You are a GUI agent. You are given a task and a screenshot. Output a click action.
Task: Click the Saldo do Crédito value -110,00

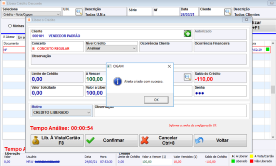click(x=204, y=79)
